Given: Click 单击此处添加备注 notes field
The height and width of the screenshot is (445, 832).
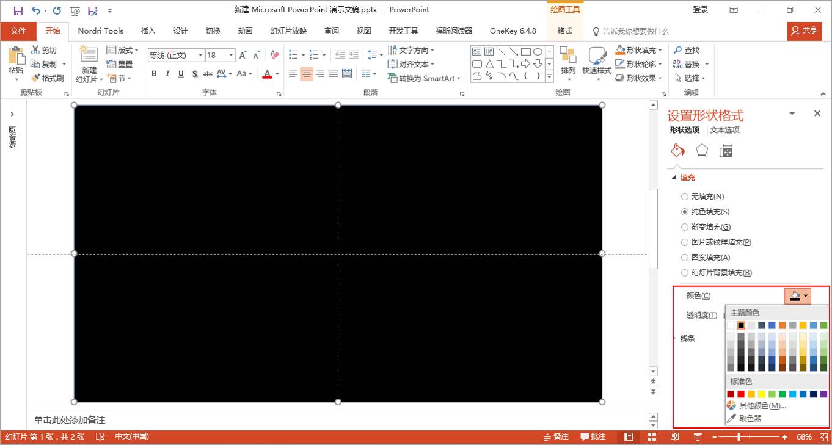Looking at the screenshot, I should [337, 420].
